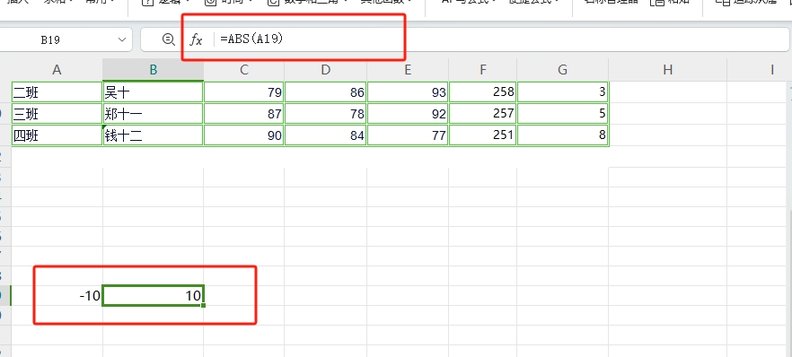Select column H header
Screen dimensions: 792x357
point(668,70)
